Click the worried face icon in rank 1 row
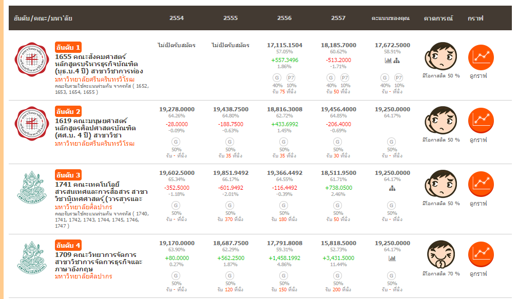Screen dimensions: 517x299 click(441, 56)
